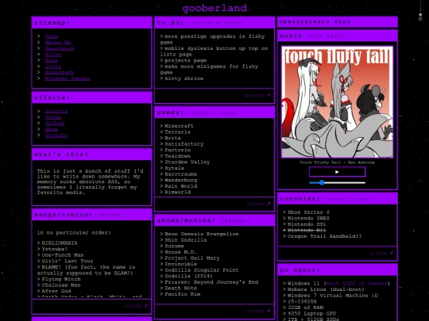This screenshot has width=429, height=321.
Task: Click 'Neon Genesis Evangelion' in shows list
Action: pos(201,234)
